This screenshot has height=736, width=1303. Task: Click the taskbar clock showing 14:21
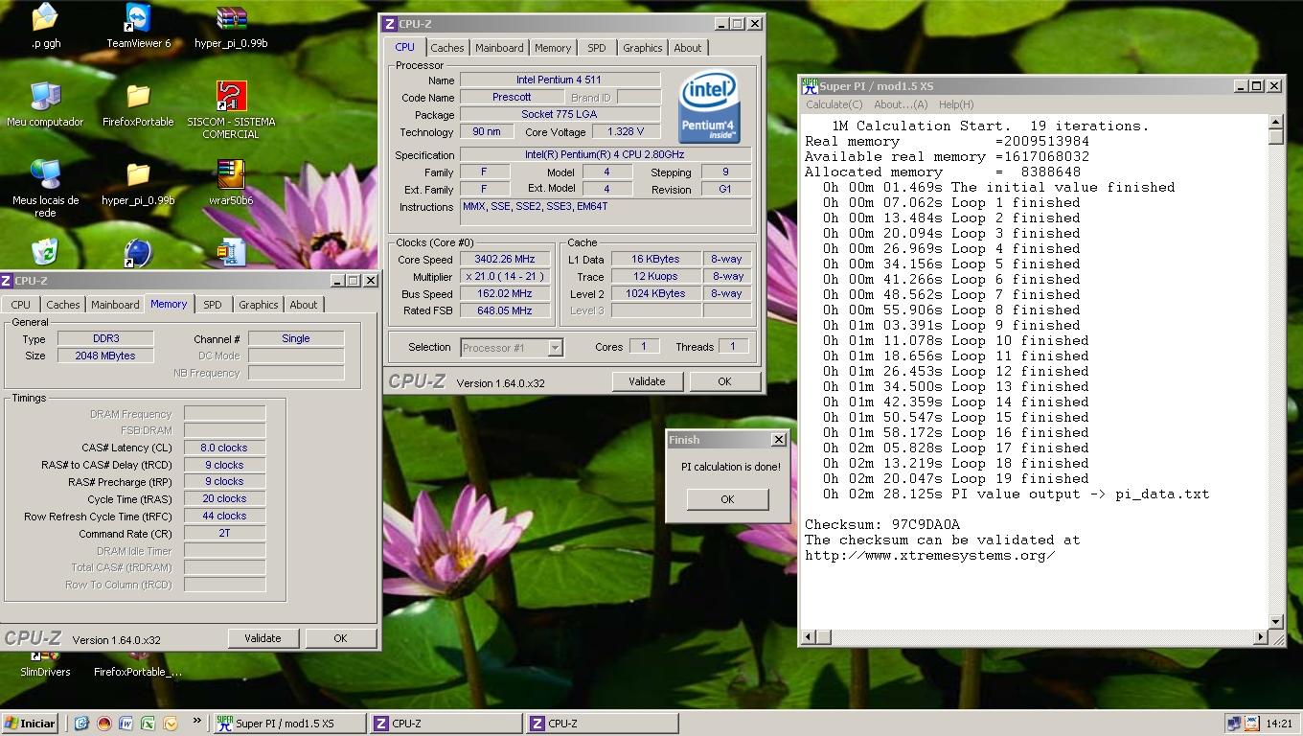click(1279, 724)
